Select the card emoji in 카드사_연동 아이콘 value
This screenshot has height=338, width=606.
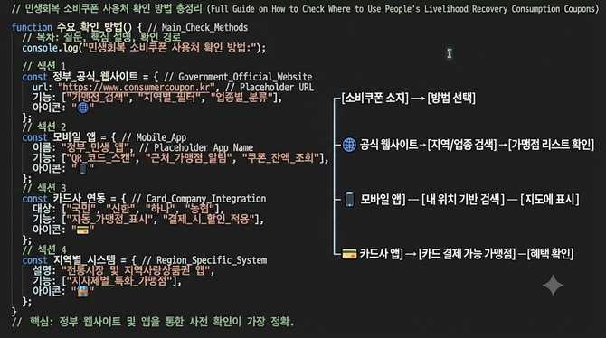click(x=82, y=230)
